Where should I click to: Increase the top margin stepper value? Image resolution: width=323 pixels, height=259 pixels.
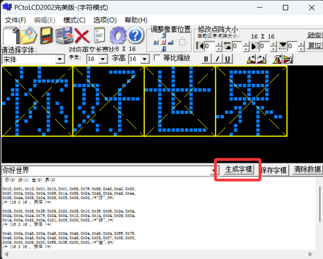coord(246,43)
